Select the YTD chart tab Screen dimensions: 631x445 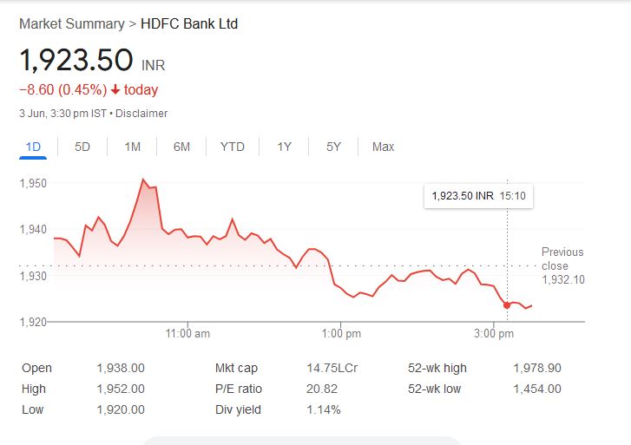[233, 147]
